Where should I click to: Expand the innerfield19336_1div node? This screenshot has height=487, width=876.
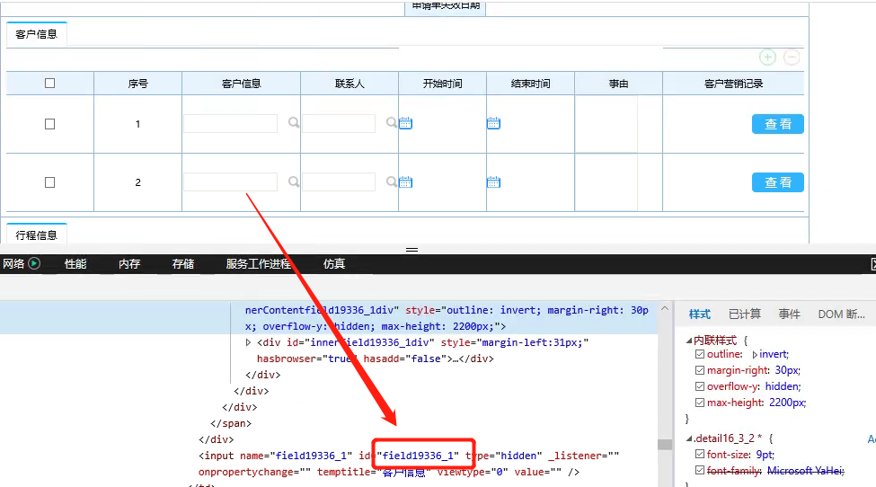coord(248,342)
